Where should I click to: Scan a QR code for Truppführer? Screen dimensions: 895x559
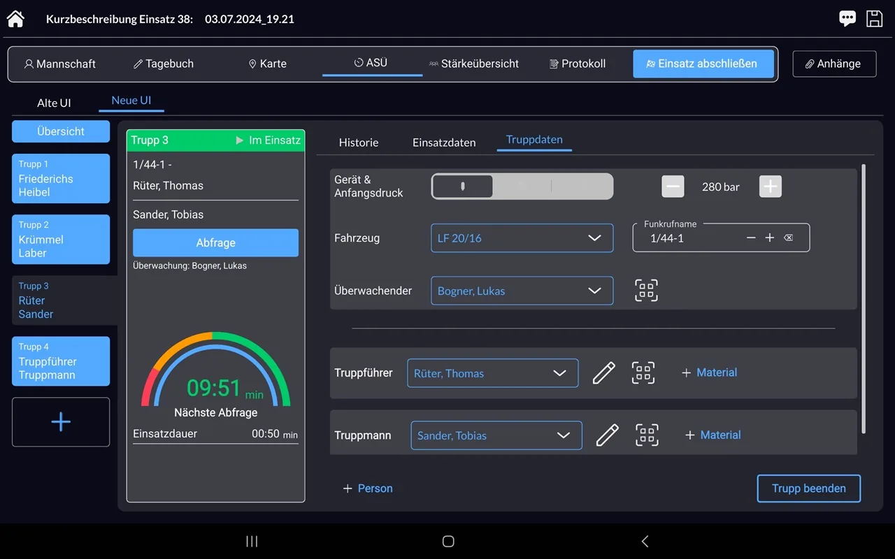(643, 373)
